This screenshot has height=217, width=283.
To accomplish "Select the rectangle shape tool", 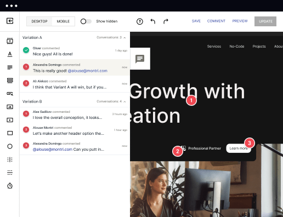I will (x=10, y=133).
